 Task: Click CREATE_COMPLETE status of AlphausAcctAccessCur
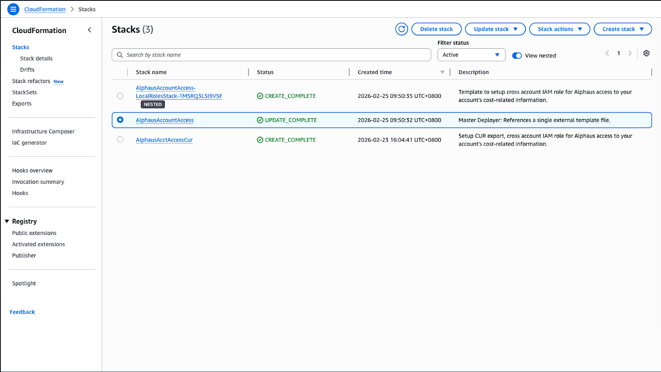[x=290, y=140]
